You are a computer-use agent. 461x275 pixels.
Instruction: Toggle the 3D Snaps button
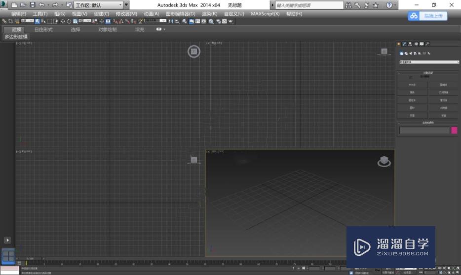[x=115, y=21]
